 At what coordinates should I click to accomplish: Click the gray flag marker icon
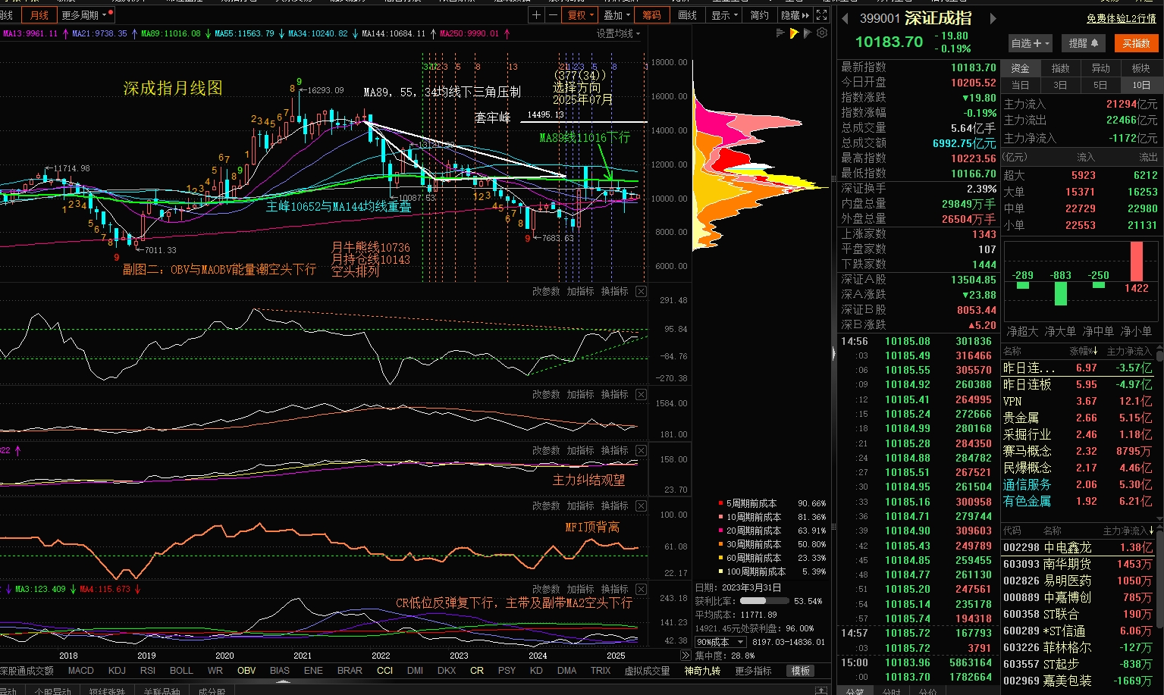point(808,33)
